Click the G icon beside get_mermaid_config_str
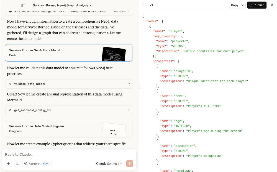Image resolution: width=277 pixels, height=172 pixels. tap(10, 110)
